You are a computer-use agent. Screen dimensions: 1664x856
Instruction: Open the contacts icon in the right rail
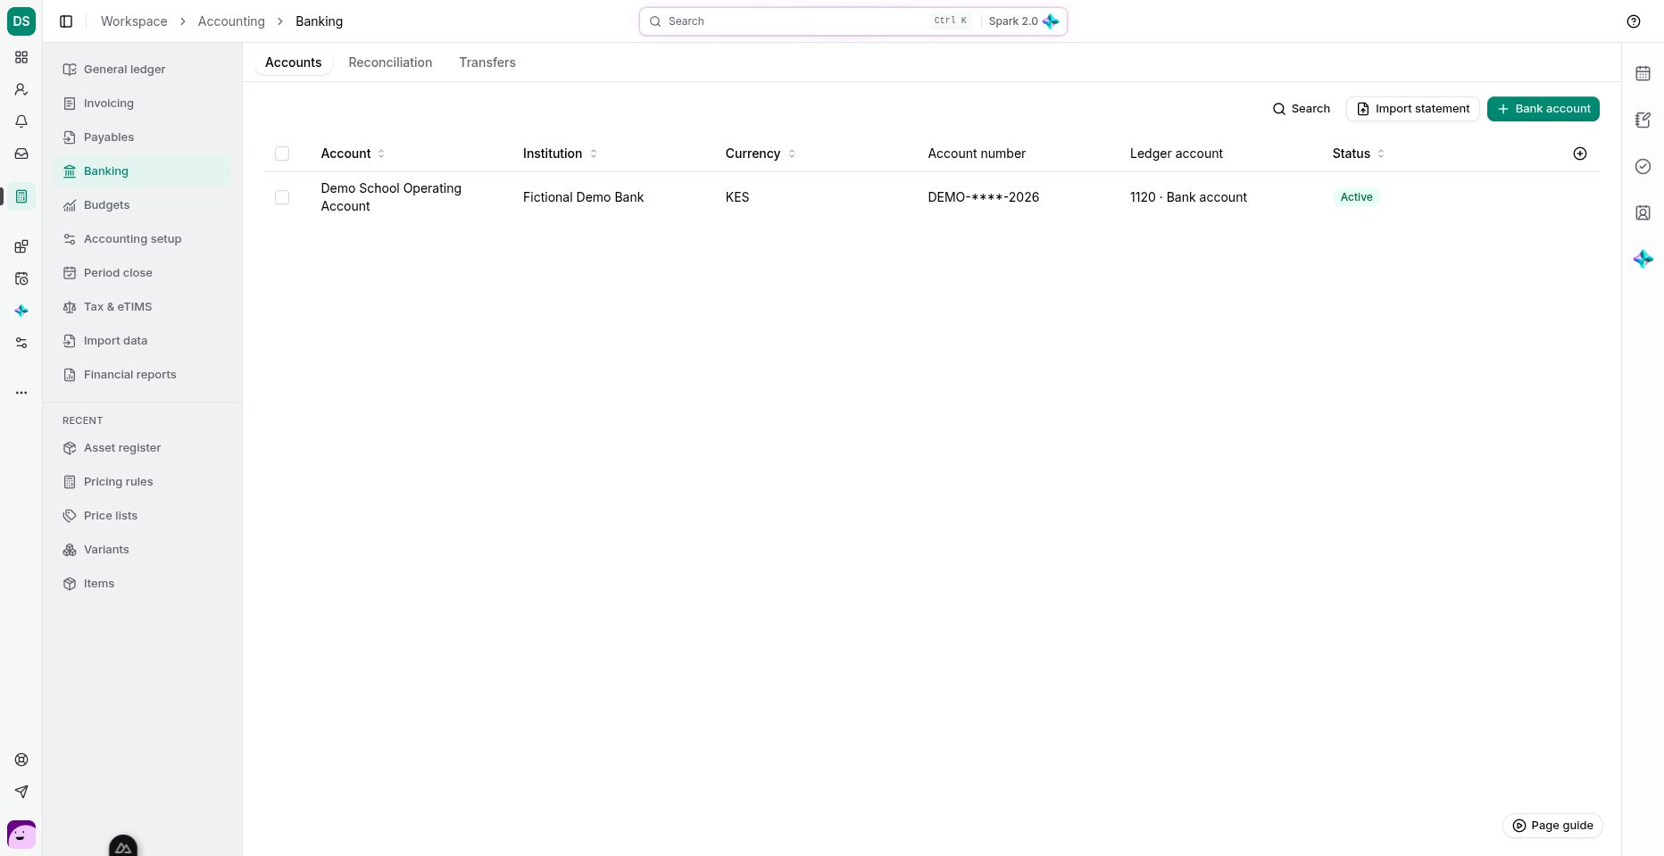(x=1643, y=212)
